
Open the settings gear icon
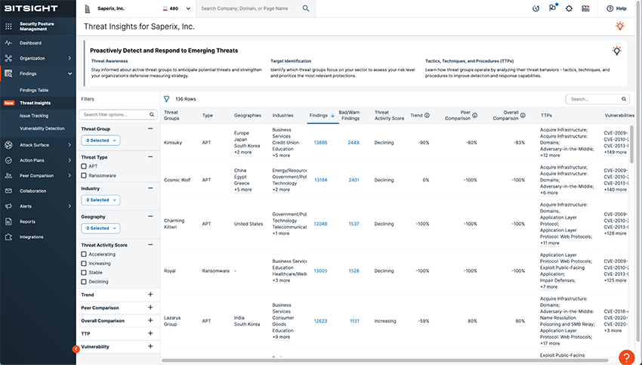tap(569, 8)
